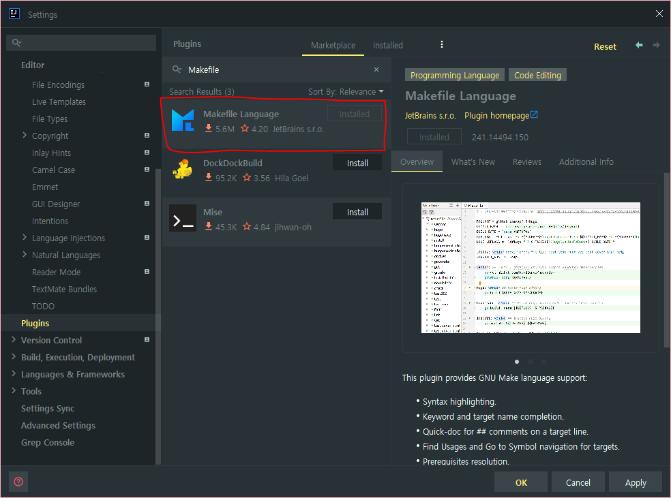671x498 pixels.
Task: Expand the Copyright tree node
Action: pyautogui.click(x=25, y=135)
